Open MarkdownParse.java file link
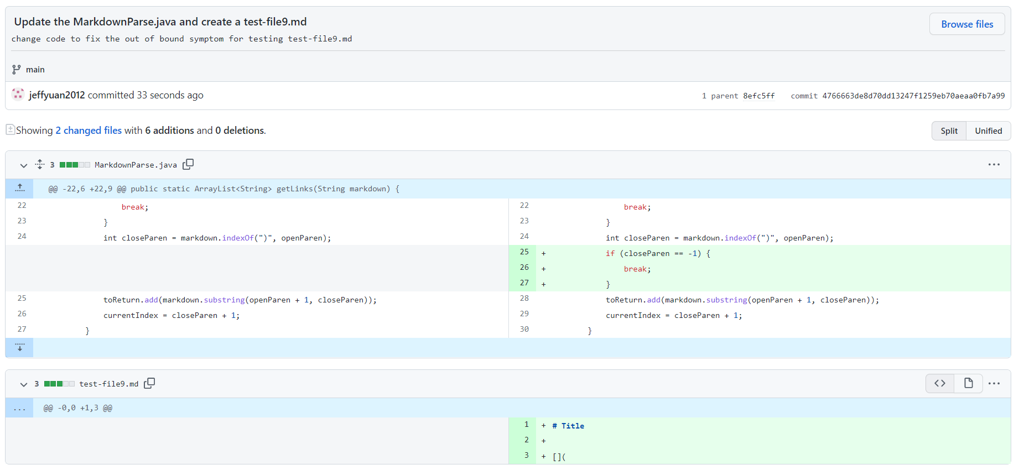 (136, 165)
